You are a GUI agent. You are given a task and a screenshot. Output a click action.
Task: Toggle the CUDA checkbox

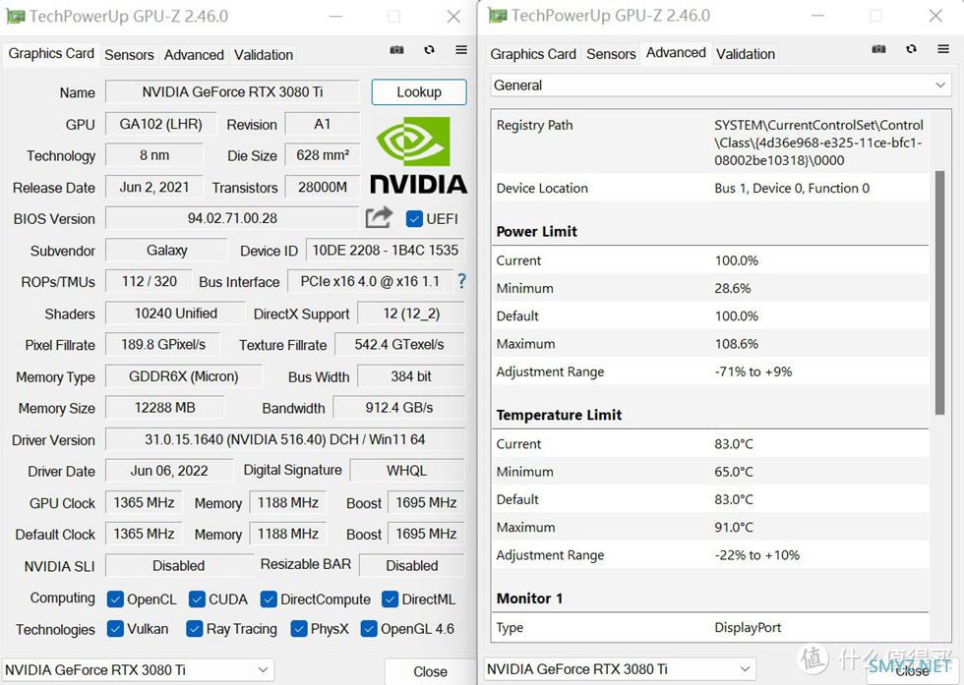197,599
